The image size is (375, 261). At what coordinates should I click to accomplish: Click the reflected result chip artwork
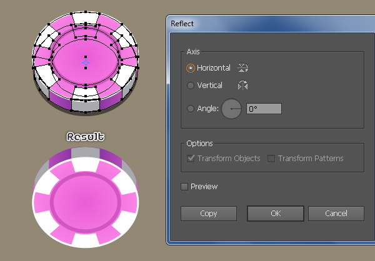tap(86, 197)
